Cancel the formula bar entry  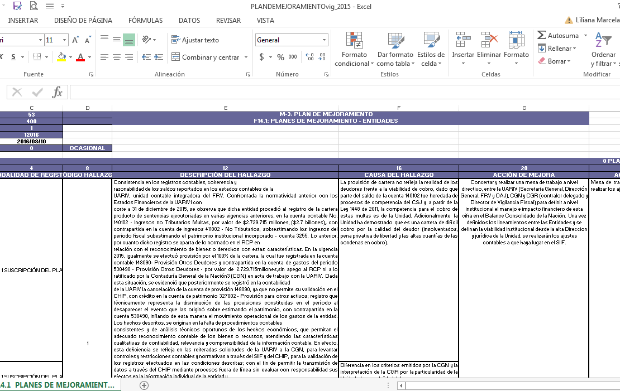tap(17, 93)
